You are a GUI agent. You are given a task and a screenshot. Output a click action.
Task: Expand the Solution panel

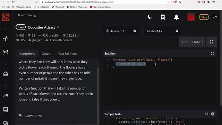point(212,53)
